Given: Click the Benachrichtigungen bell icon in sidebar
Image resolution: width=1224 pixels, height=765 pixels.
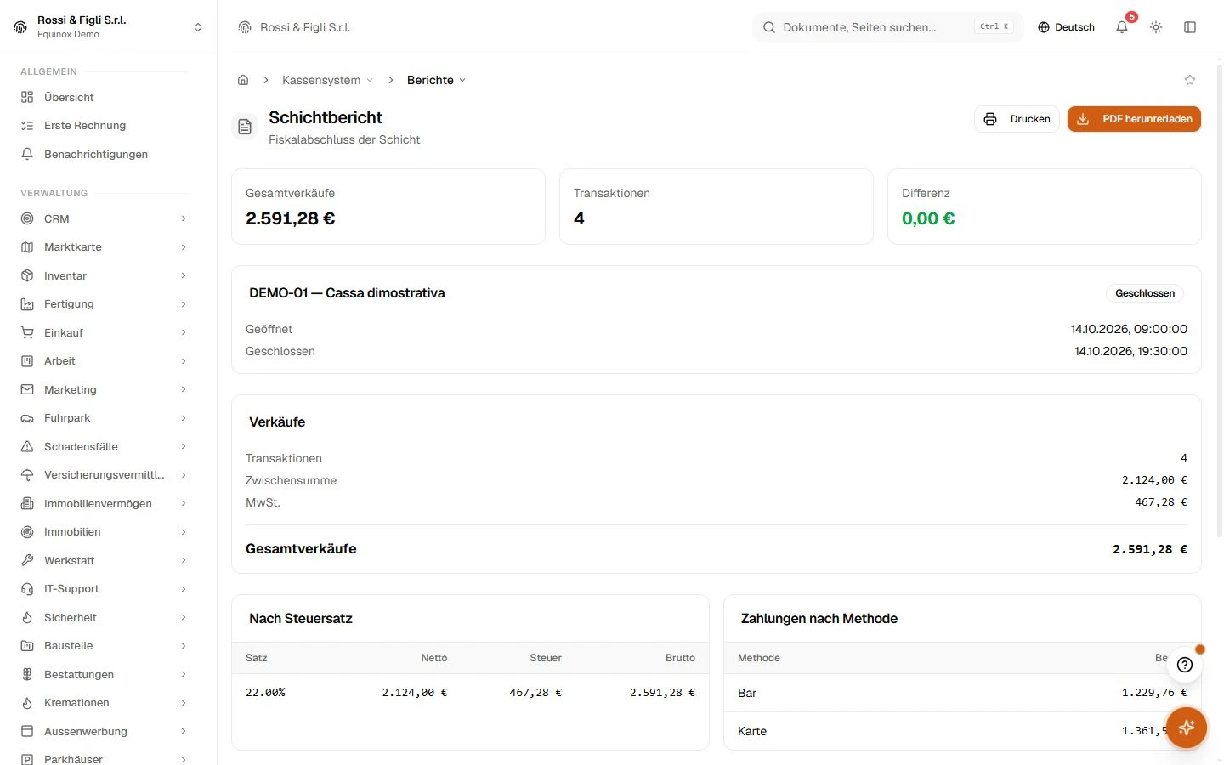Looking at the screenshot, I should (x=27, y=154).
